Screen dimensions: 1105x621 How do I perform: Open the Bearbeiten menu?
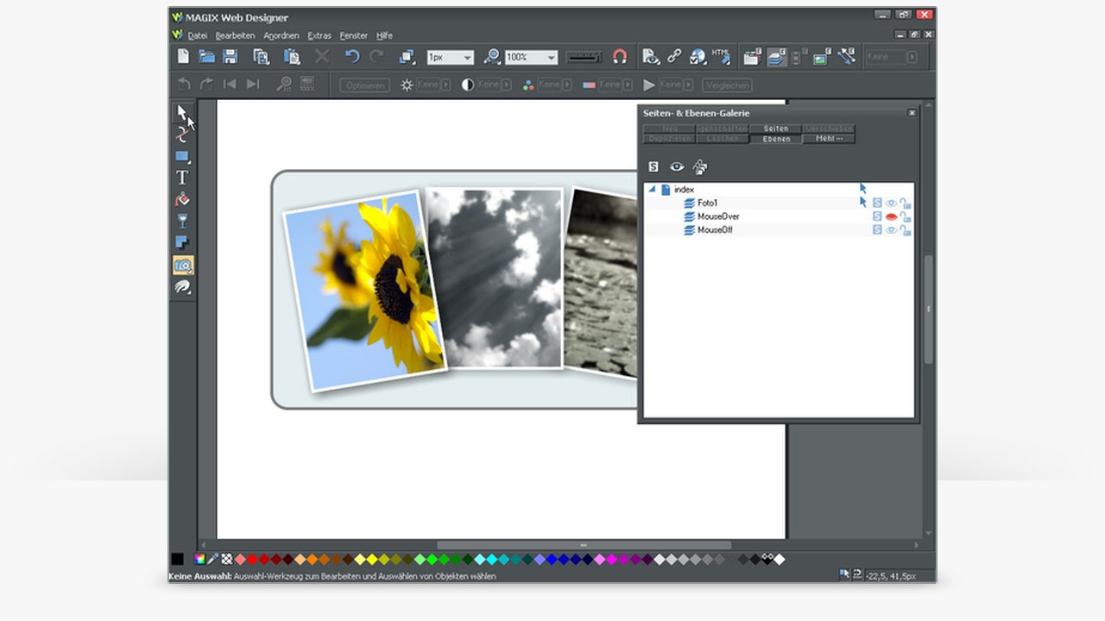[235, 35]
